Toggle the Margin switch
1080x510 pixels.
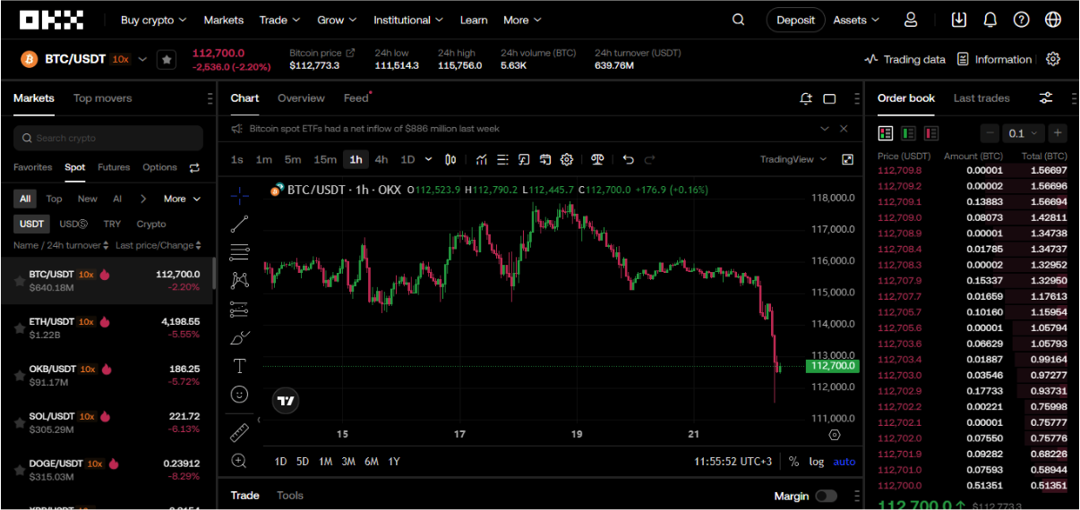click(x=826, y=496)
